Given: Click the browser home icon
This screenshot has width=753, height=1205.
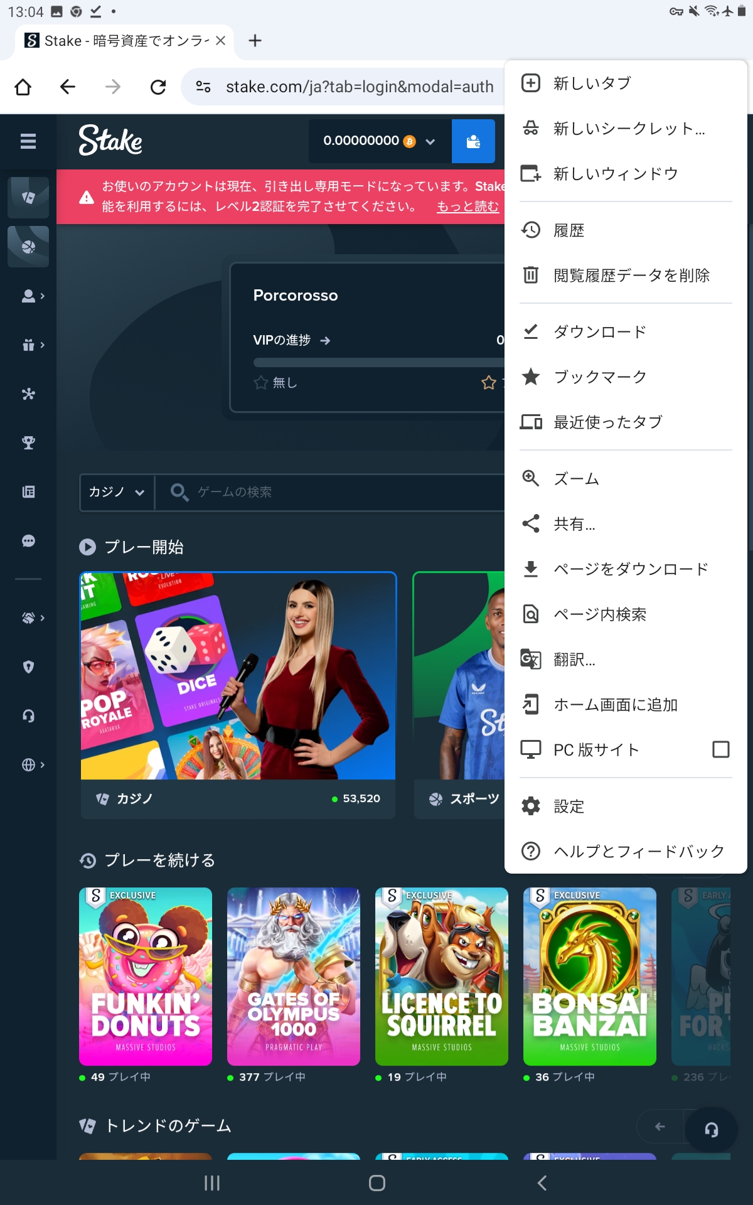Looking at the screenshot, I should (x=23, y=87).
